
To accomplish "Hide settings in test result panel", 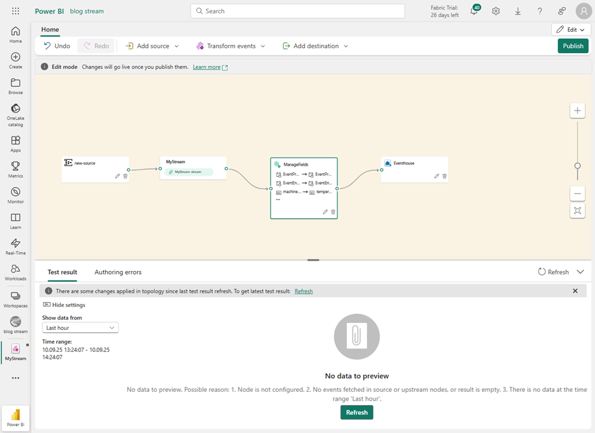I will (64, 305).
